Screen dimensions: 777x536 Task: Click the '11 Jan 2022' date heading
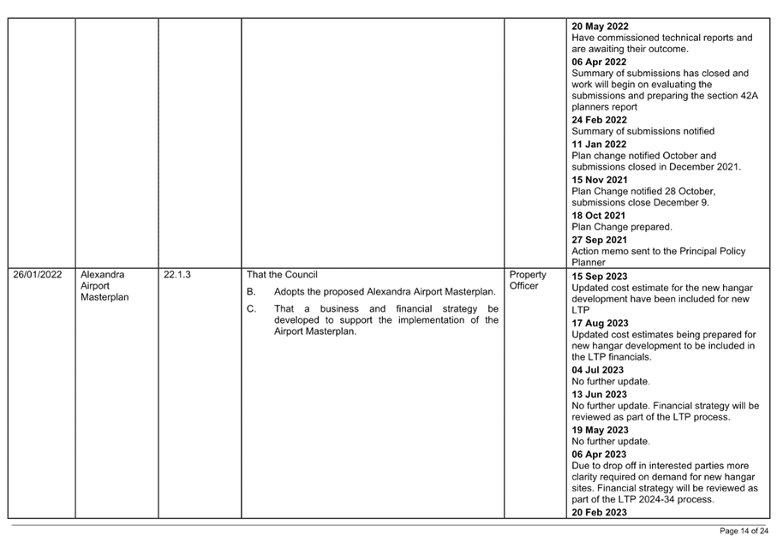[x=599, y=145]
